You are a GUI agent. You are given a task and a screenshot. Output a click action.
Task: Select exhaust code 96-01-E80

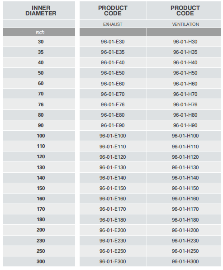(x=113, y=115)
